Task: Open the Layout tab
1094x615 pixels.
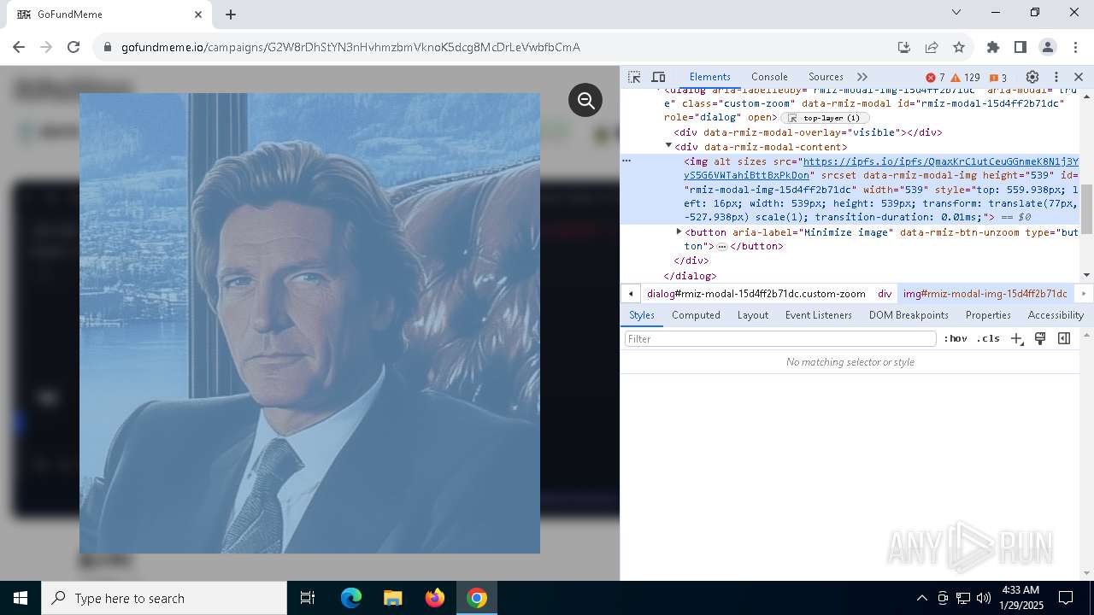Action: tap(753, 315)
